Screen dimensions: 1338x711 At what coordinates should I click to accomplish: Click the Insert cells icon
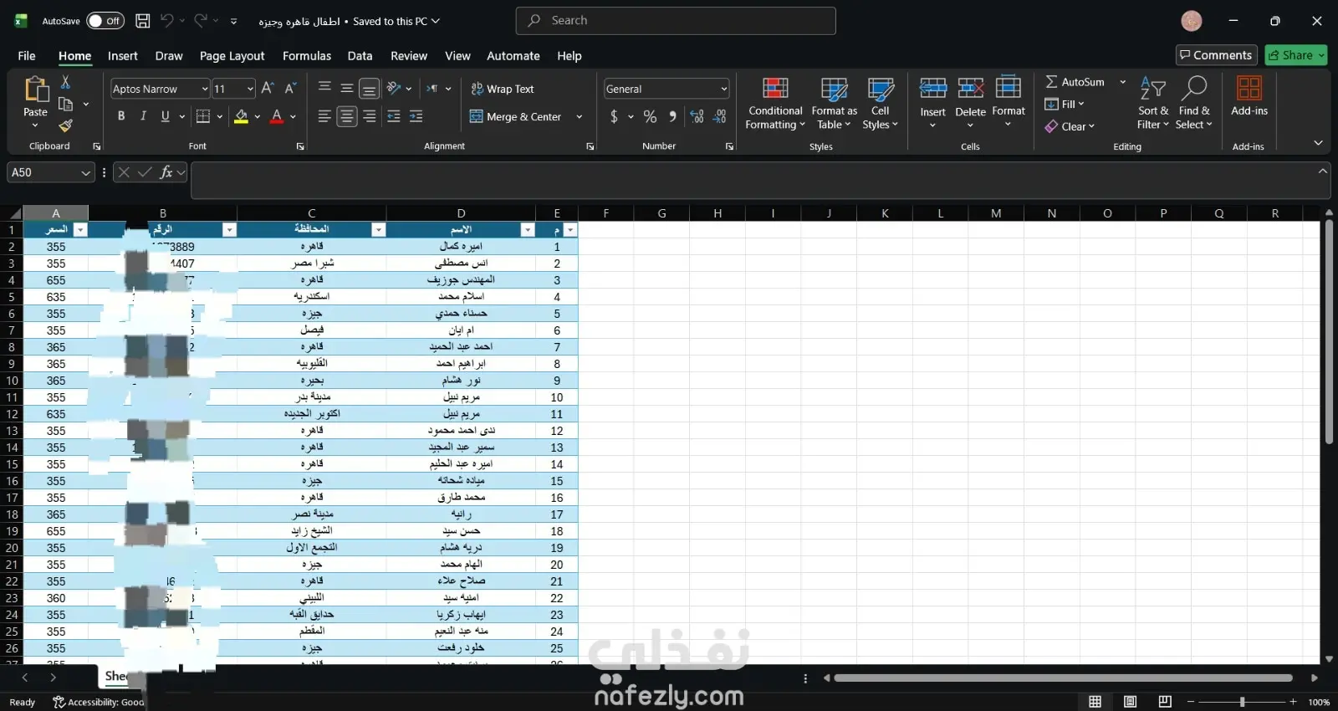[932, 88]
